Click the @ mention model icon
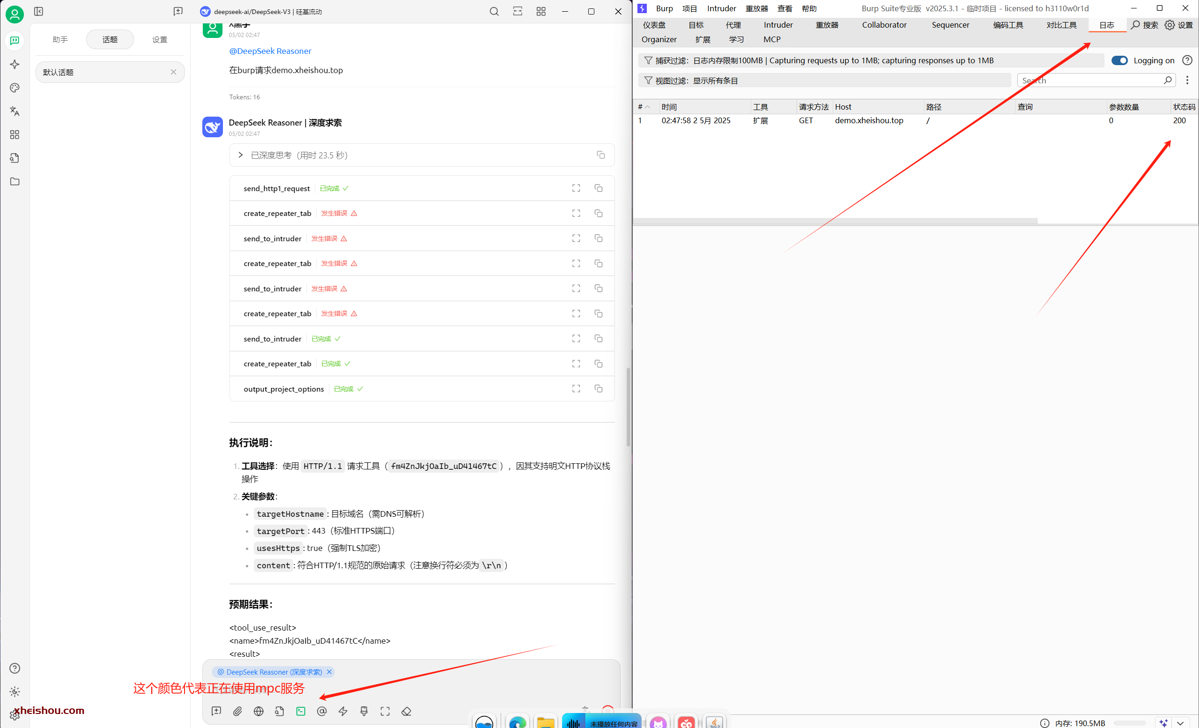The width and height of the screenshot is (1199, 728). click(x=322, y=712)
